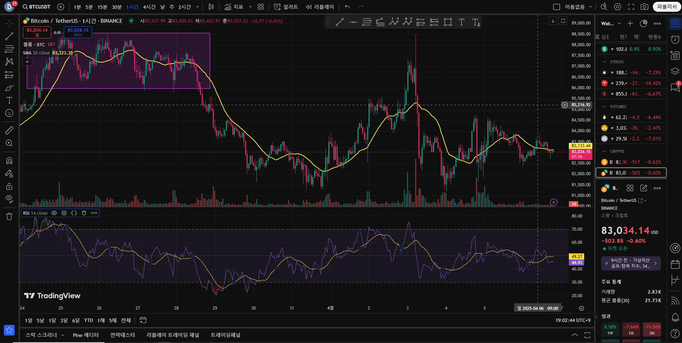The height and width of the screenshot is (343, 682).
Task: Activate the zoom in tool
Action: click(9, 143)
